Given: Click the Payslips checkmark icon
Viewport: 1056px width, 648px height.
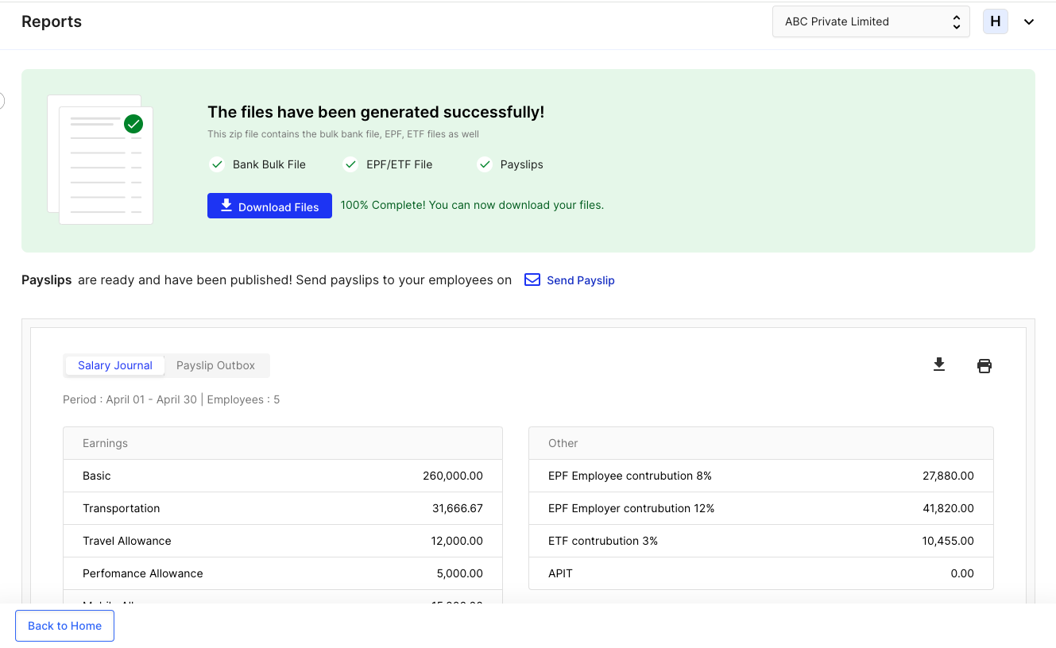Looking at the screenshot, I should point(485,164).
